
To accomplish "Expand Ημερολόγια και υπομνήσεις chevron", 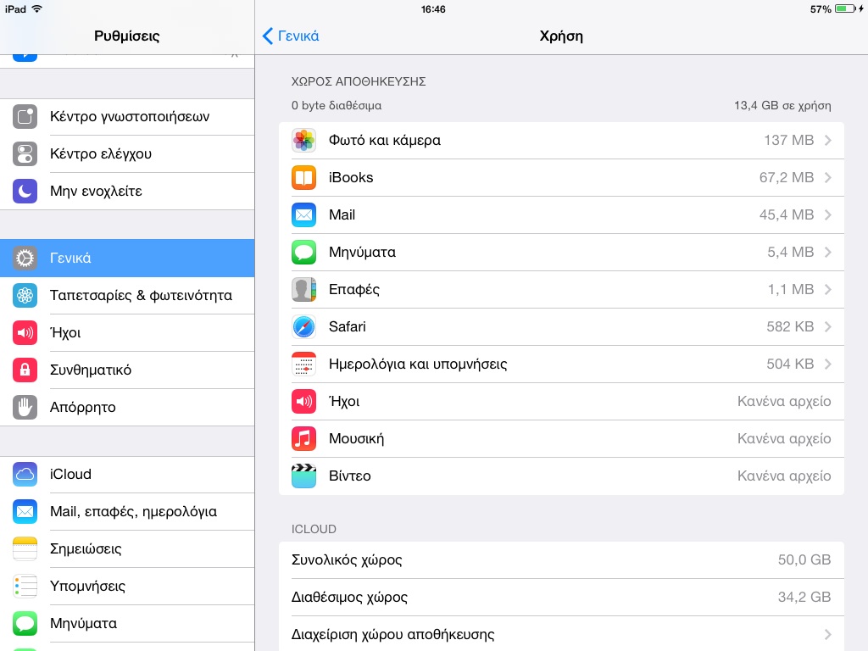I will [828, 364].
